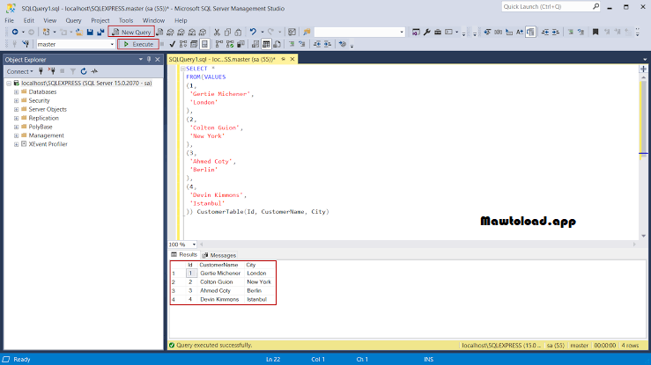Open the Help menu

181,20
